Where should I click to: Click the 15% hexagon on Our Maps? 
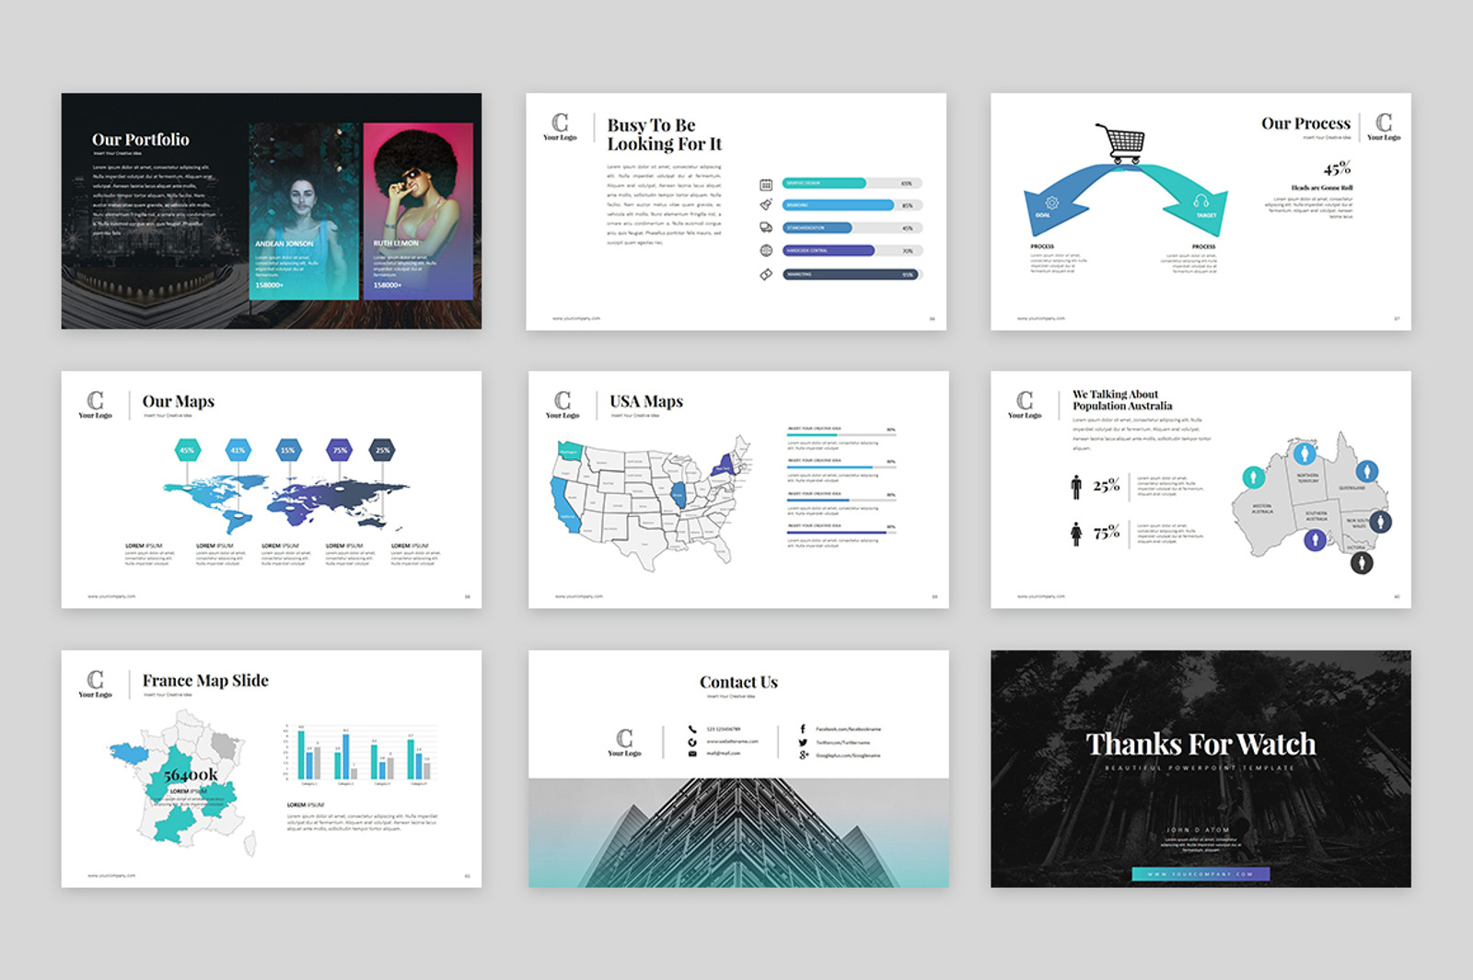point(289,450)
